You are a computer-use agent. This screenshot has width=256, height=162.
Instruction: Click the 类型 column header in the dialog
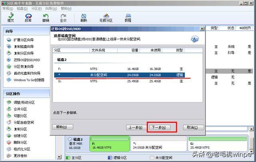(x=173, y=50)
